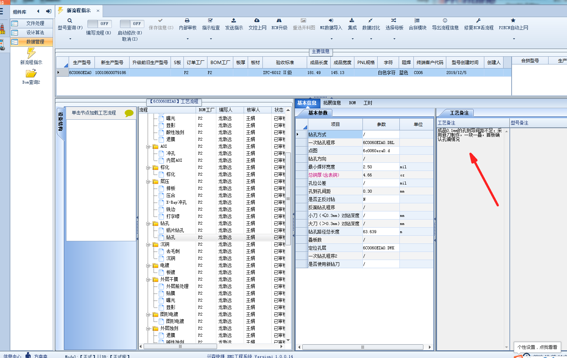The width and height of the screenshot is (567, 358).
Task: Click 个性设置,点我看看 popup
Action: click(x=537, y=347)
